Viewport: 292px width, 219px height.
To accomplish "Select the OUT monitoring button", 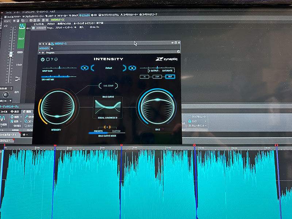I will click(170, 77).
